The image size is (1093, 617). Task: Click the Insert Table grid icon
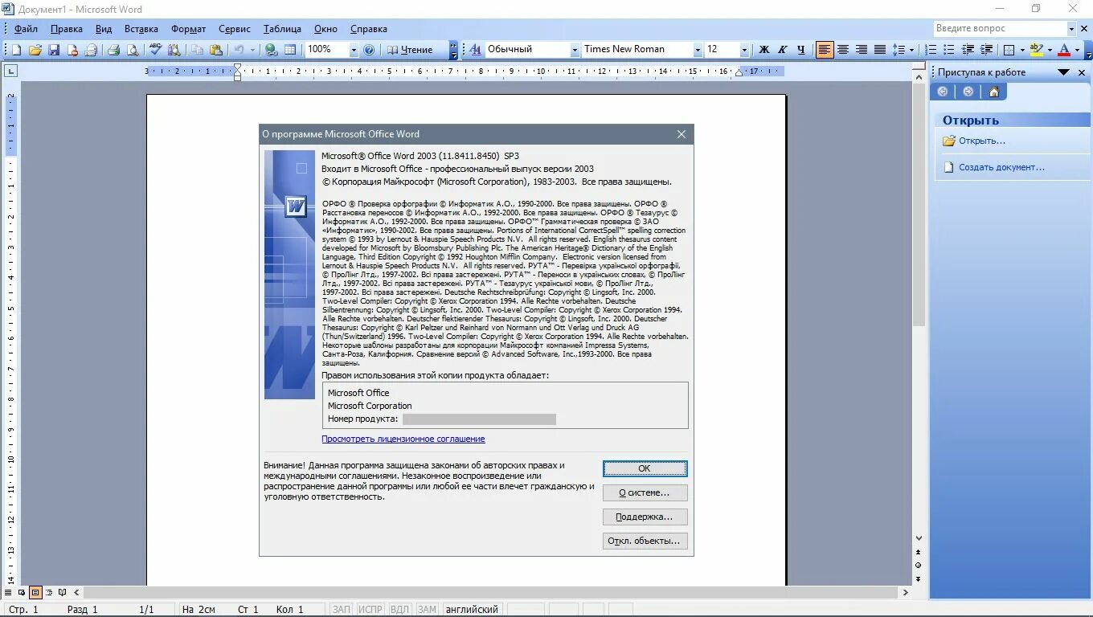point(290,50)
